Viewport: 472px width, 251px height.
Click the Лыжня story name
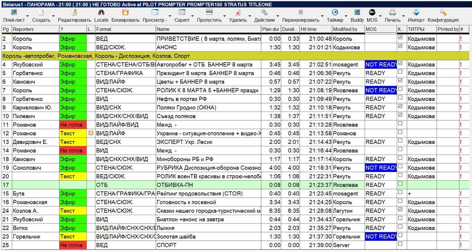(166, 228)
